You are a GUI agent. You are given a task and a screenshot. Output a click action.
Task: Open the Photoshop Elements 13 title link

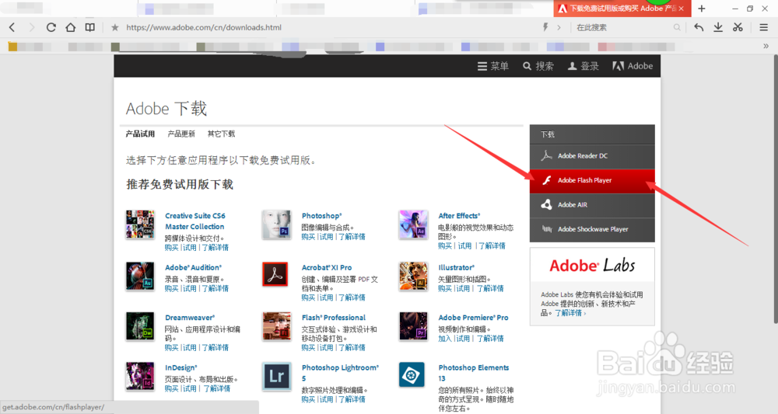473,373
